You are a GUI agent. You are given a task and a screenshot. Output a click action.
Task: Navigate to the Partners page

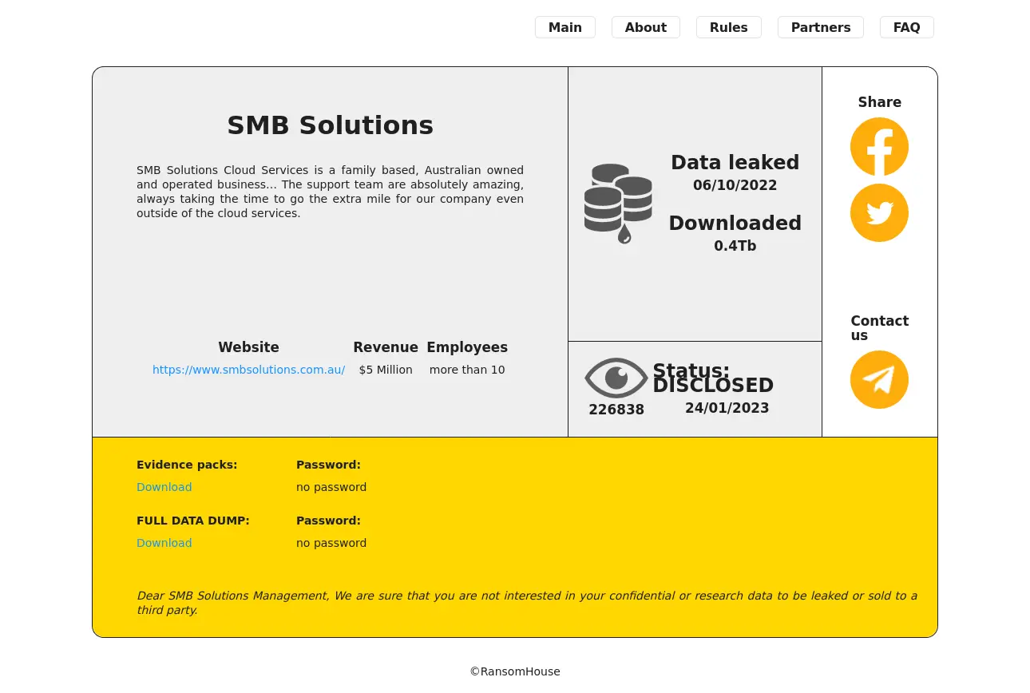[820, 27]
